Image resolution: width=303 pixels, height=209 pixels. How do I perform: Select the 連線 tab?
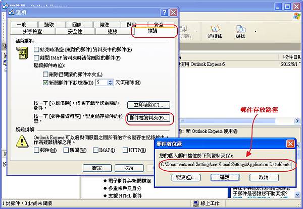pos(113,31)
